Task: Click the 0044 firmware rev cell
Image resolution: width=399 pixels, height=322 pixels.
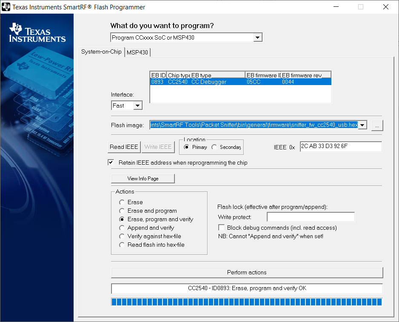Action: coord(288,82)
